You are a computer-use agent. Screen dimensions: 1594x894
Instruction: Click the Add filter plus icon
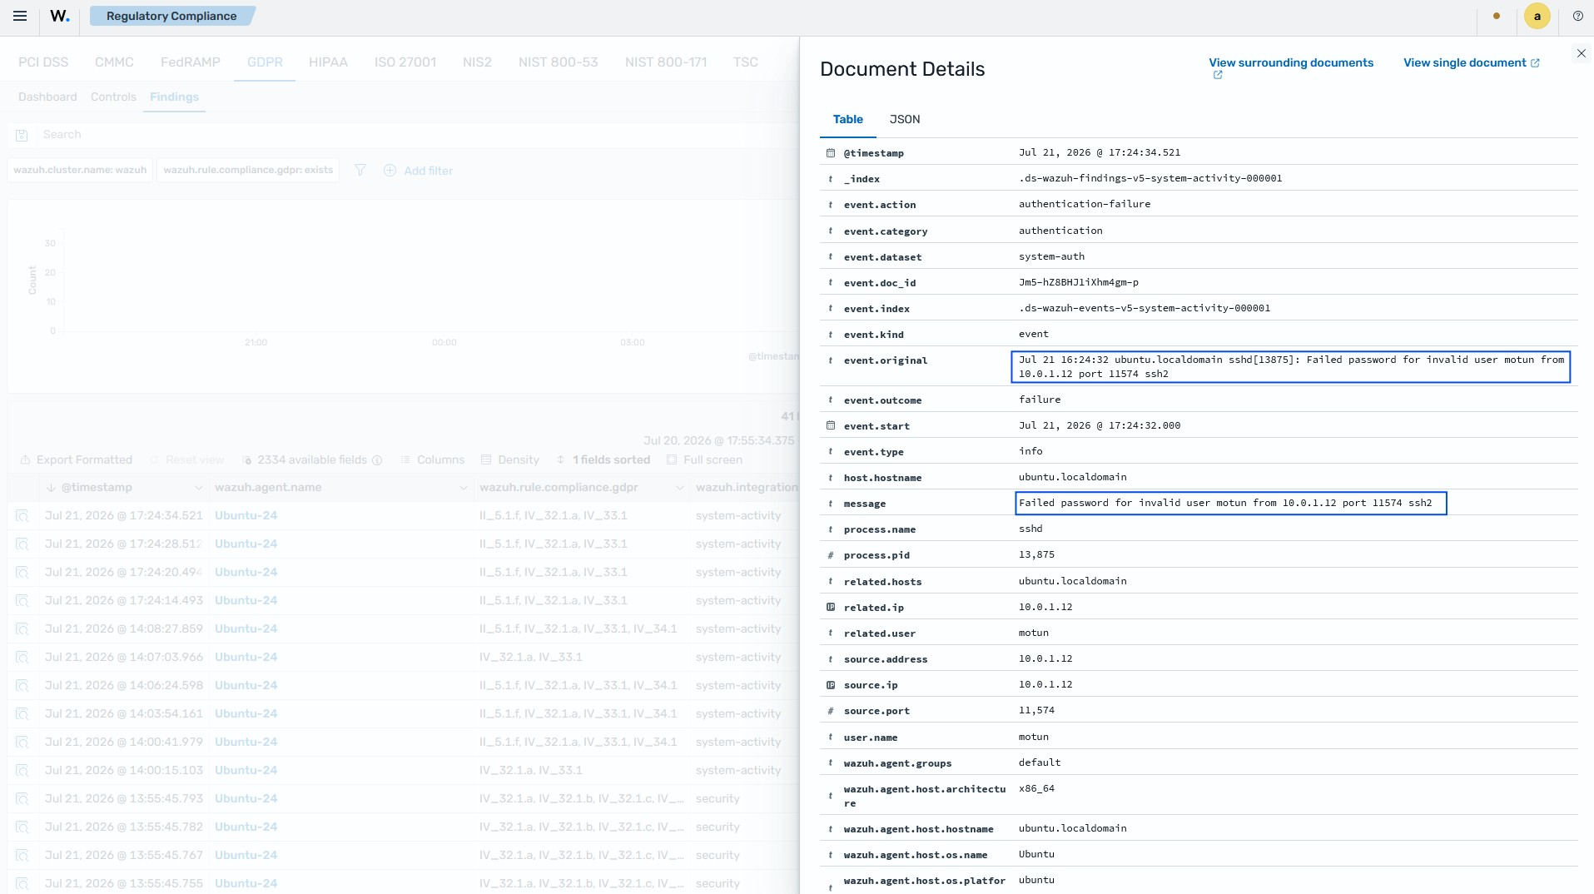pyautogui.click(x=390, y=170)
